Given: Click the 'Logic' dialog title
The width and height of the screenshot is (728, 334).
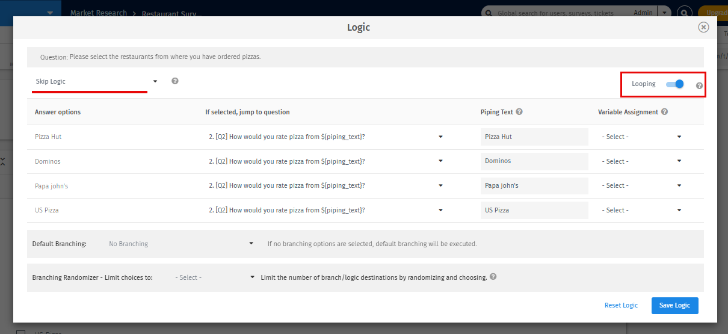Looking at the screenshot, I should point(359,27).
